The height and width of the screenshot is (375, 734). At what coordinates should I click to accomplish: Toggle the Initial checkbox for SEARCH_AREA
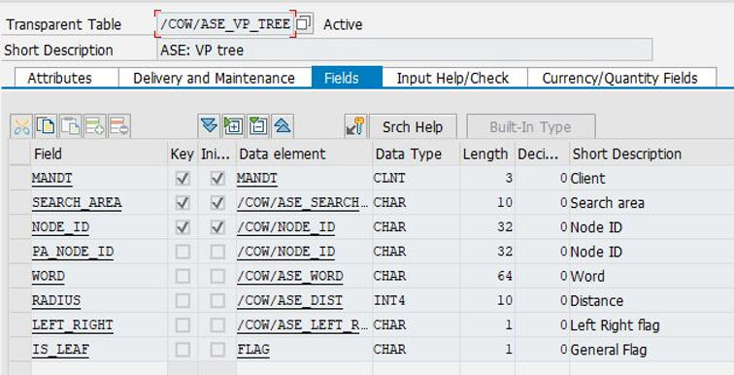(x=217, y=203)
